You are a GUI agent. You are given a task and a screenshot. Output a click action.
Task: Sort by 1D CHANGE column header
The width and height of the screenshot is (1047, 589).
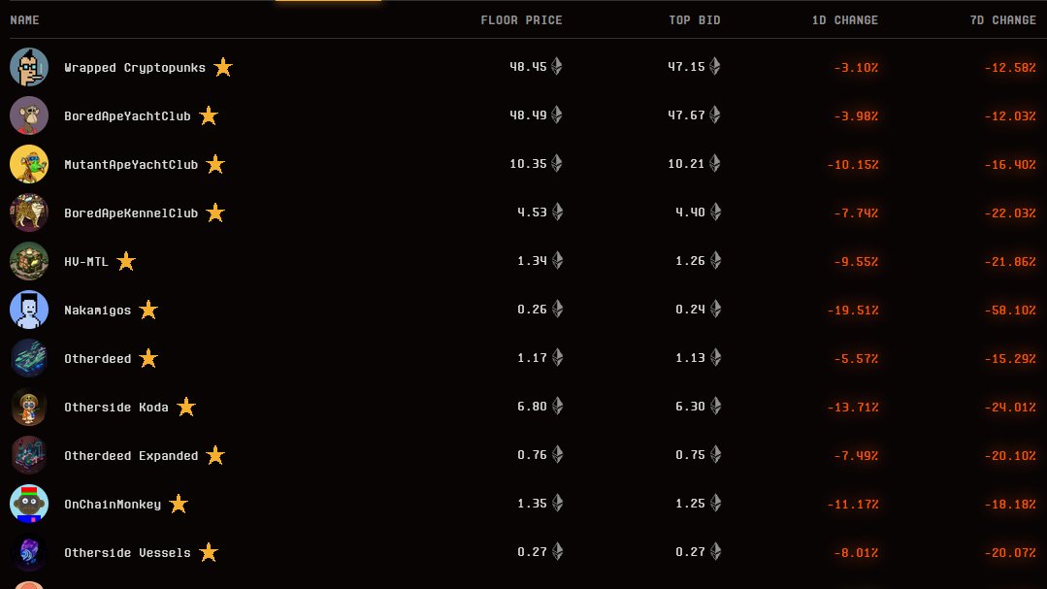pyautogui.click(x=844, y=20)
